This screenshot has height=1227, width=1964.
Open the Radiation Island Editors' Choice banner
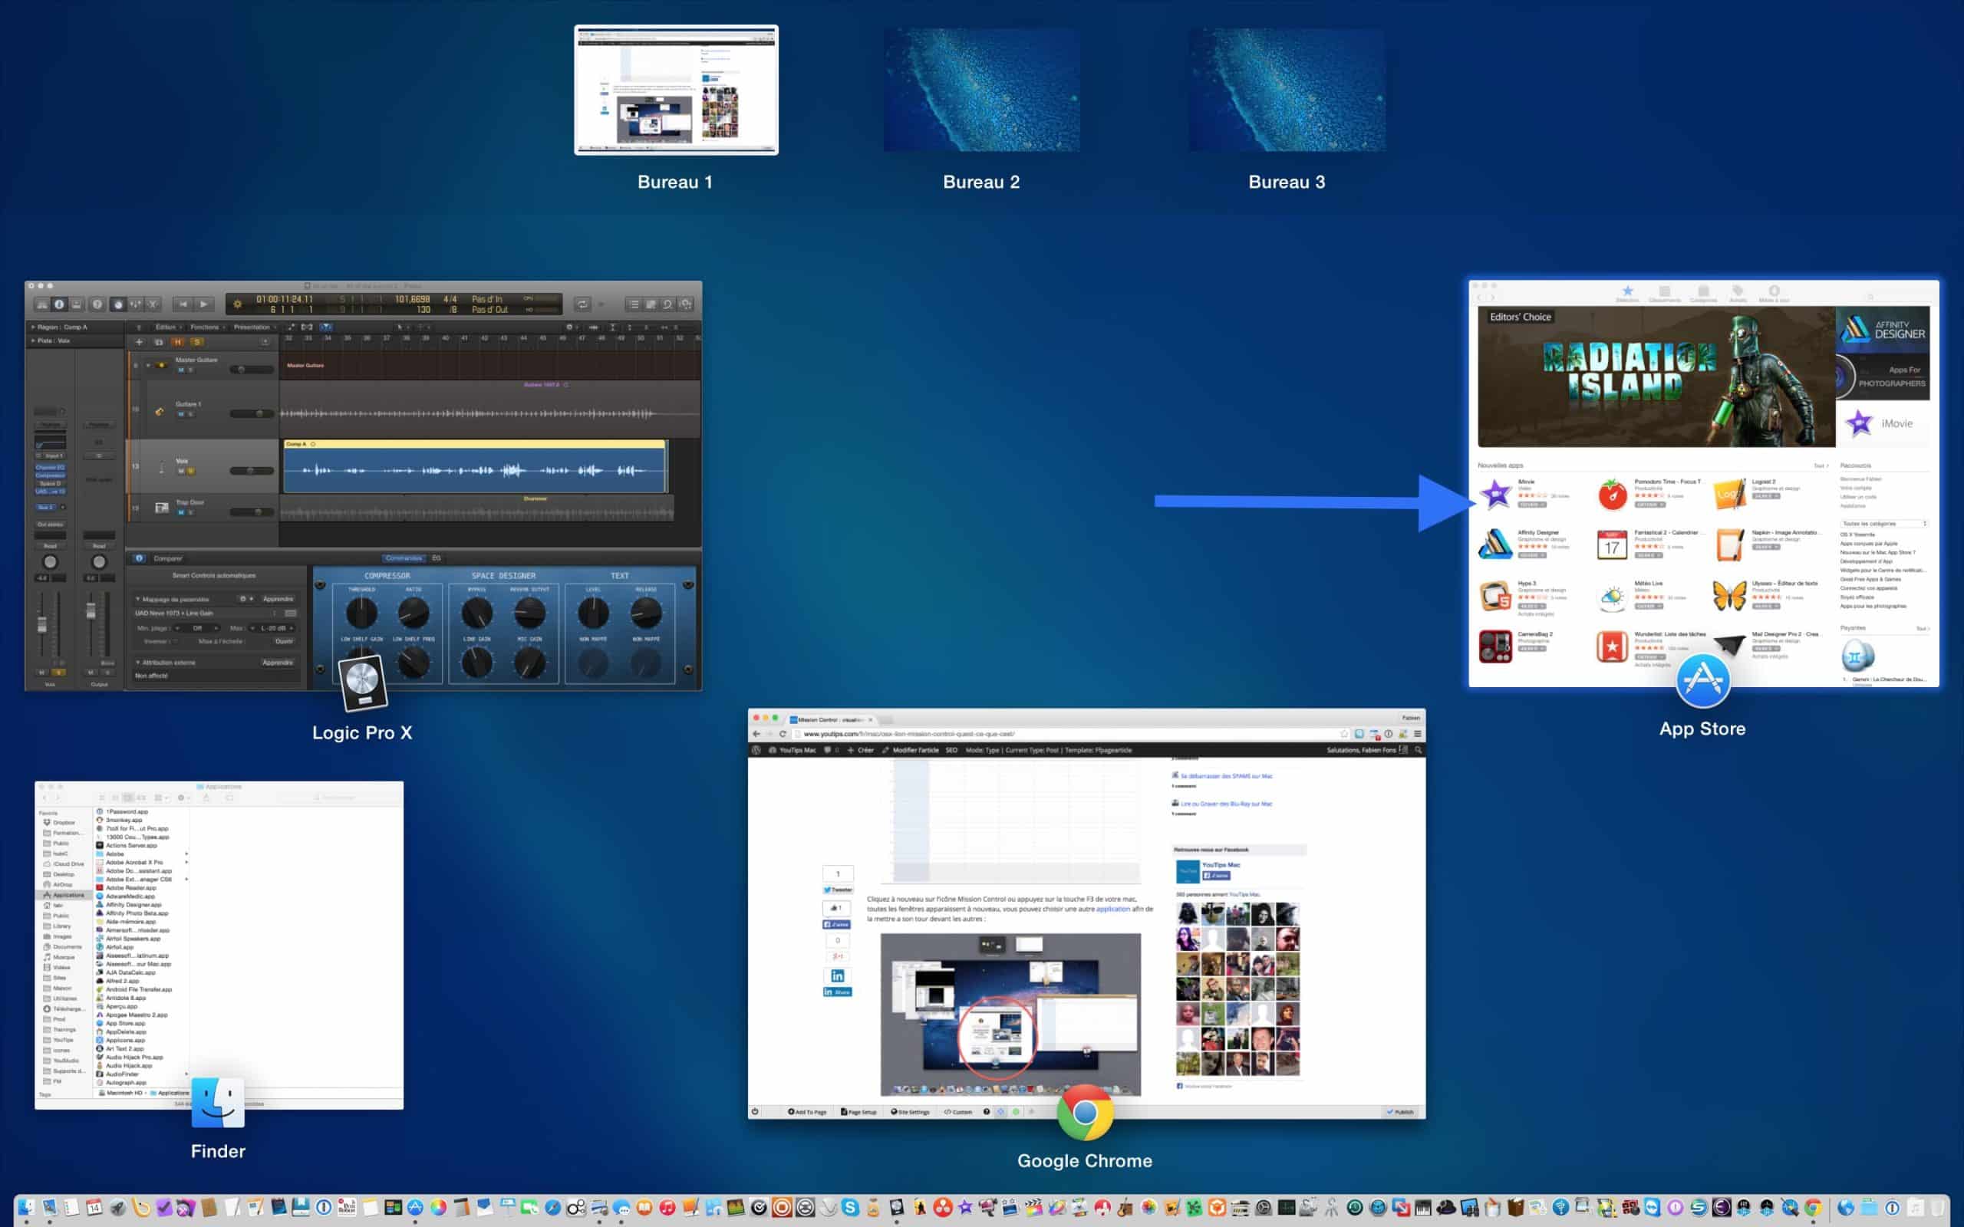[x=1656, y=377]
